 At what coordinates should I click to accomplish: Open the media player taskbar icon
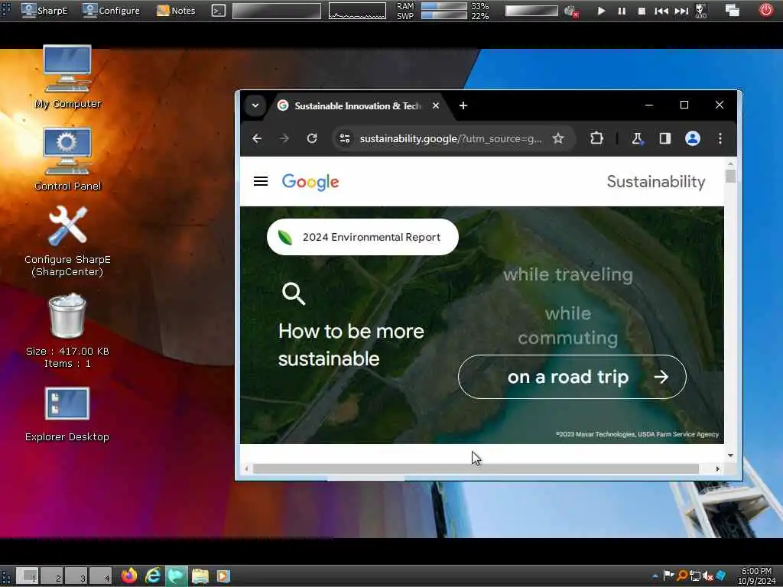[223, 576]
